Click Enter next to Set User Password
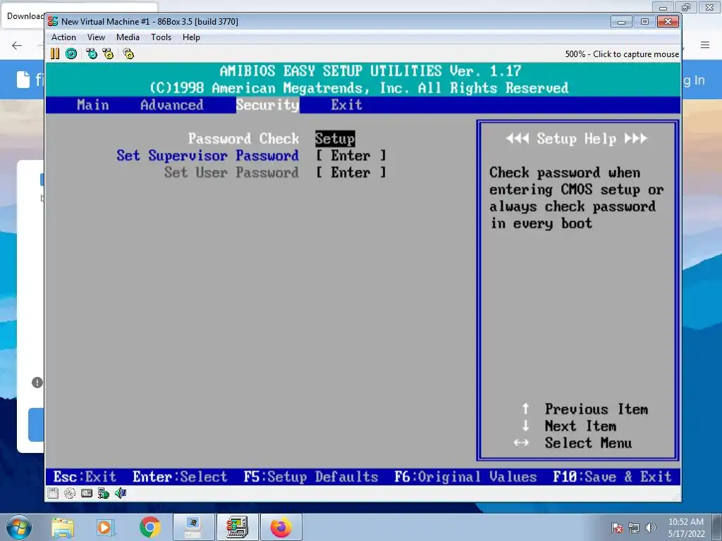 (351, 173)
